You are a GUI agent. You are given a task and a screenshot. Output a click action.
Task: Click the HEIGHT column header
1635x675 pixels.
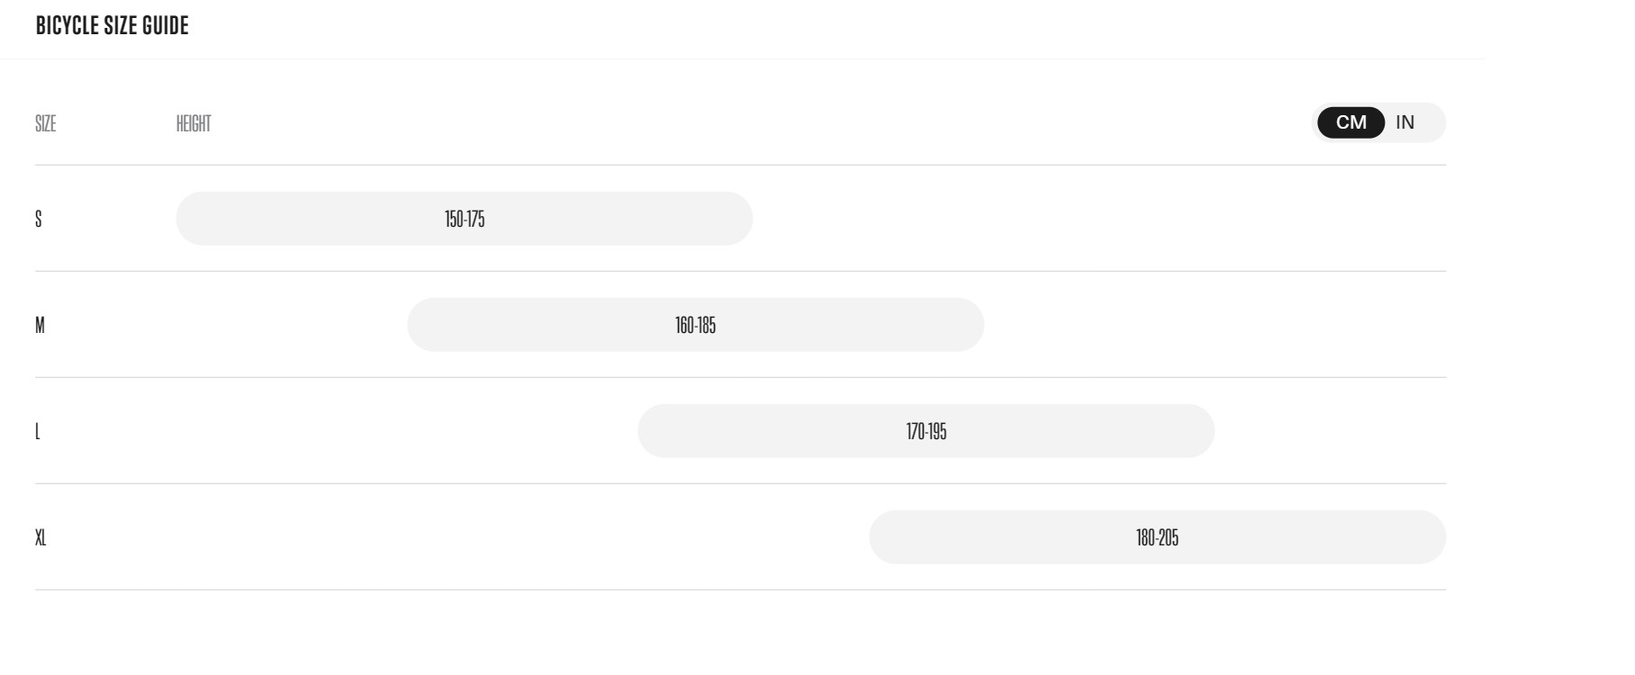[194, 123]
